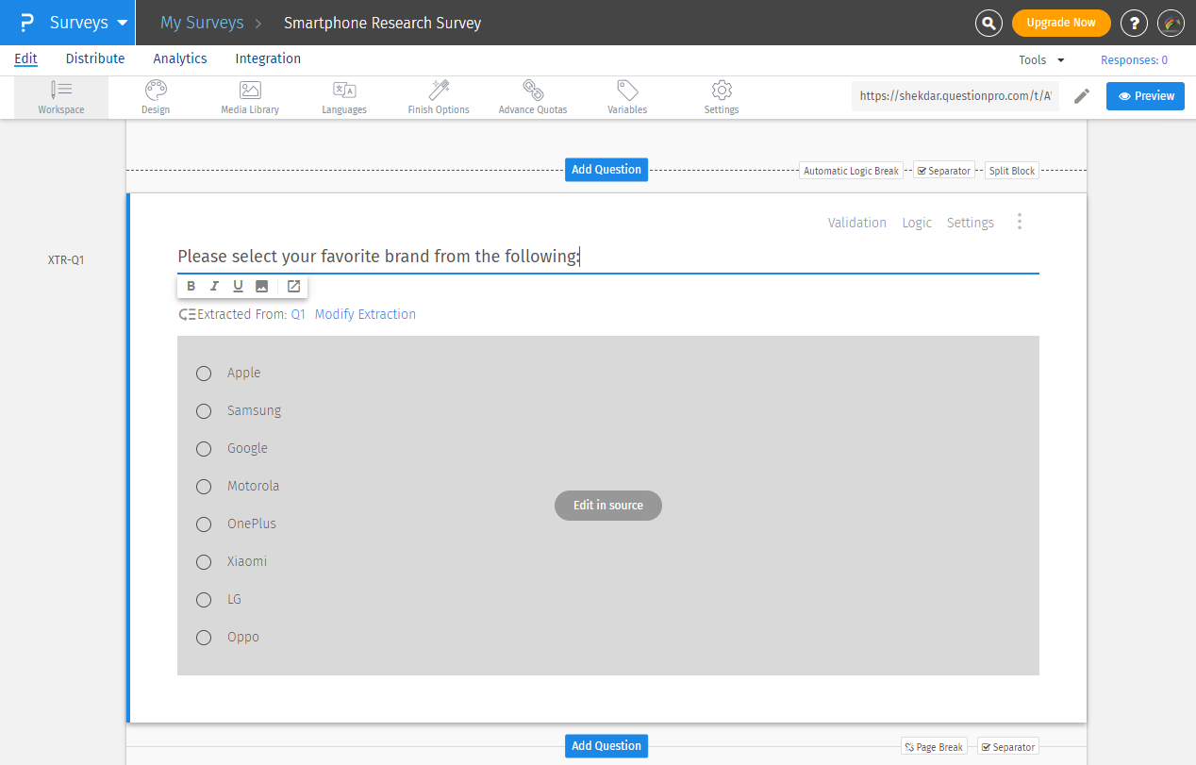Click the Add Question button

point(606,169)
